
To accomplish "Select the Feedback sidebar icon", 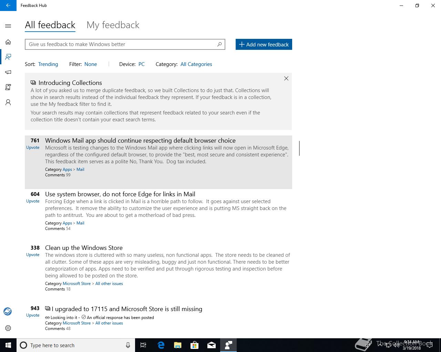I will click(8, 57).
